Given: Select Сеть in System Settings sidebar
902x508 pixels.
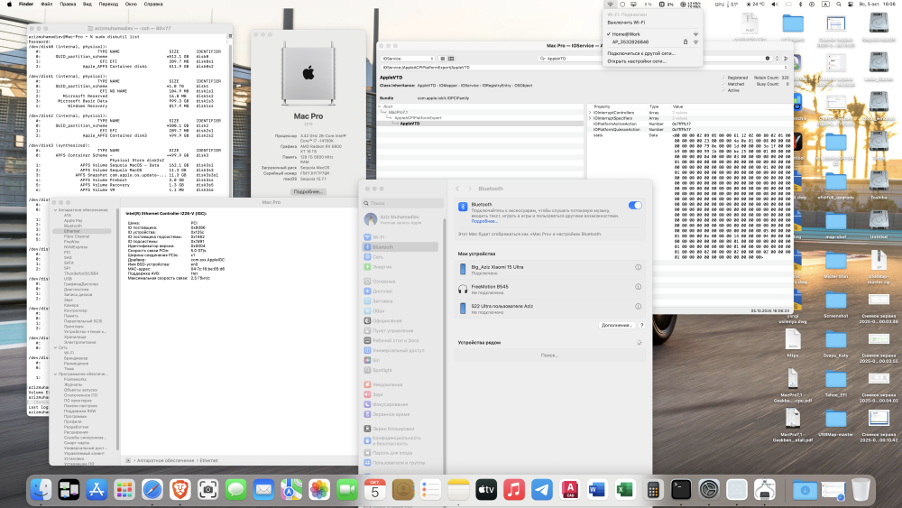Looking at the screenshot, I should [x=400, y=257].
